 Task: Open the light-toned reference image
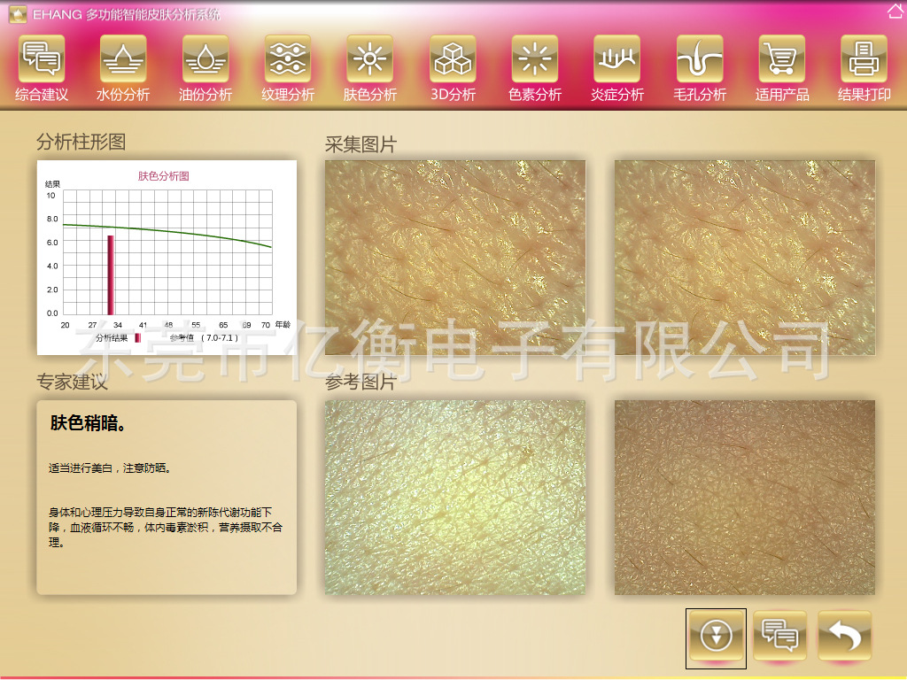click(x=455, y=498)
